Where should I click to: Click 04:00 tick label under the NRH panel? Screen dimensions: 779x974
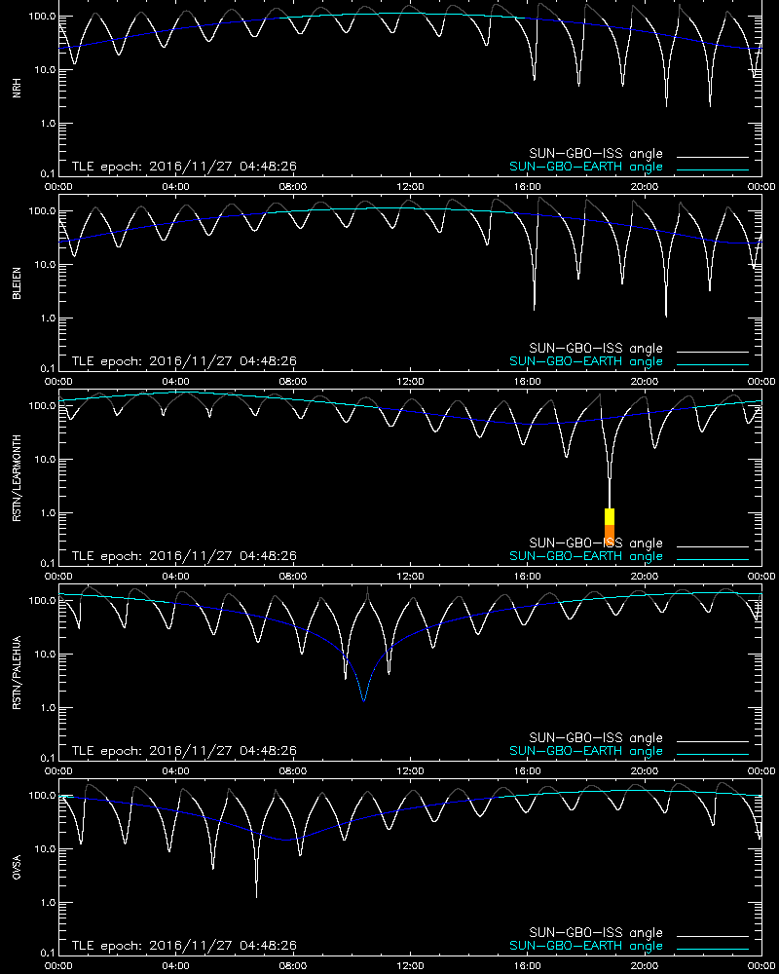[176, 186]
